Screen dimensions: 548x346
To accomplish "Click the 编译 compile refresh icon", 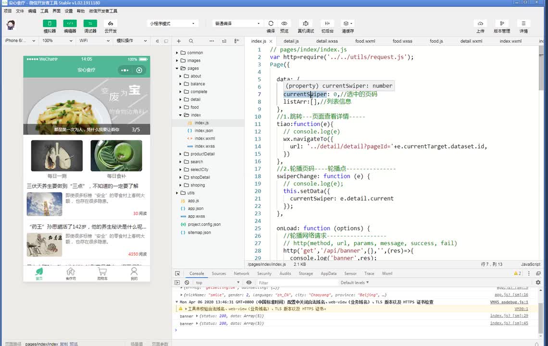I will pyautogui.click(x=271, y=24).
